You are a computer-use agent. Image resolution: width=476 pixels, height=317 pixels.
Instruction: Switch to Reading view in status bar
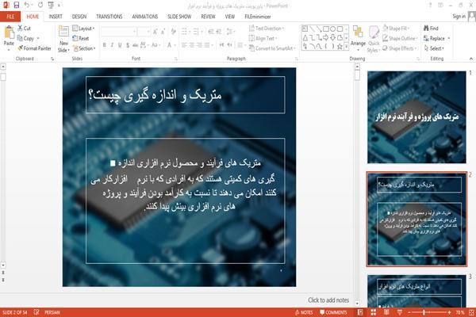pyautogui.click(x=386, y=312)
